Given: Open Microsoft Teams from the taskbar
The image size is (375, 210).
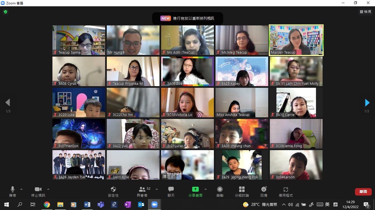Looking at the screenshot, I should click(101, 205).
